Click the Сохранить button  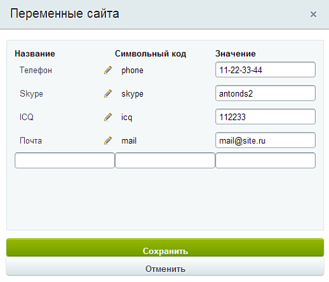[x=165, y=247]
